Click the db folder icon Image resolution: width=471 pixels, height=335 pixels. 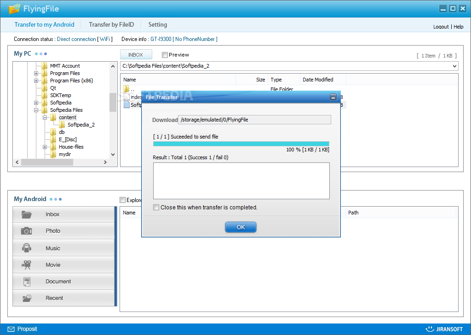pyautogui.click(x=53, y=132)
